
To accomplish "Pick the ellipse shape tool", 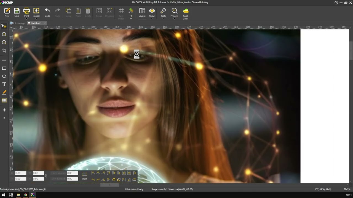I will 4,76.
